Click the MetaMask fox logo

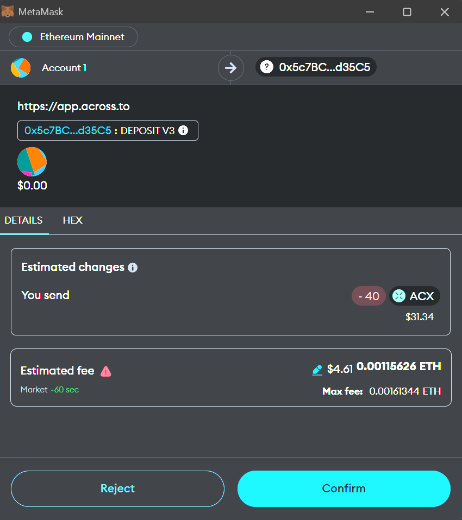coord(8,11)
